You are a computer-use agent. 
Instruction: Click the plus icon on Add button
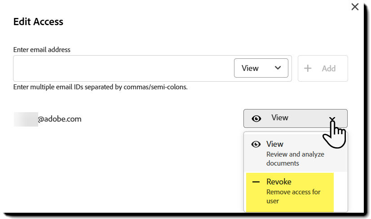[308, 68]
